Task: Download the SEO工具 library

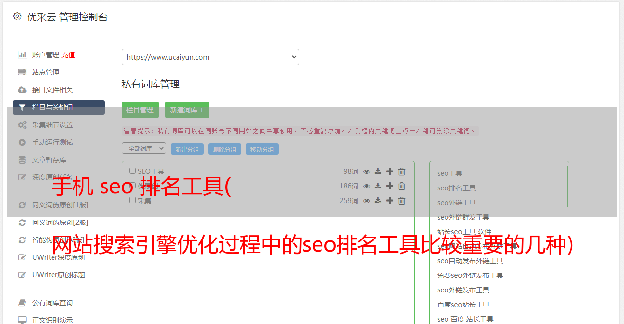Action: pyautogui.click(x=378, y=171)
